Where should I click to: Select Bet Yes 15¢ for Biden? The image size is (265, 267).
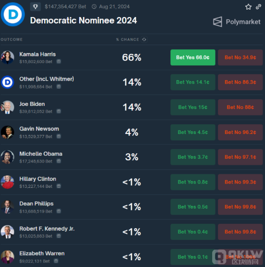pyautogui.click(x=193, y=107)
